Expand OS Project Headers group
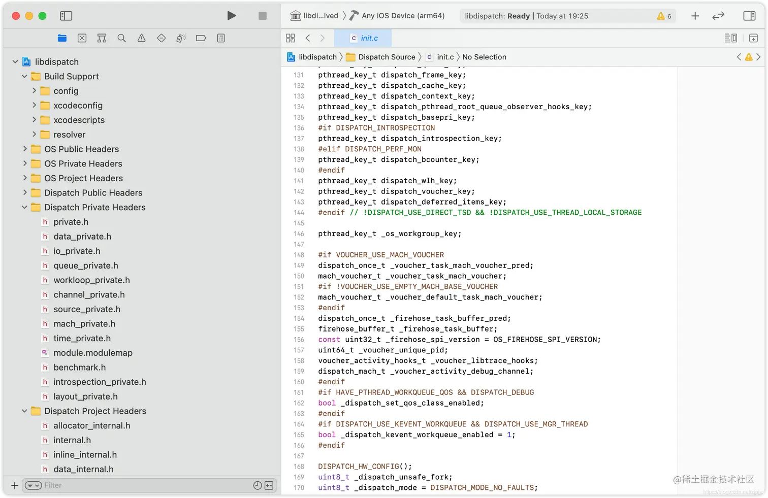 click(24, 178)
